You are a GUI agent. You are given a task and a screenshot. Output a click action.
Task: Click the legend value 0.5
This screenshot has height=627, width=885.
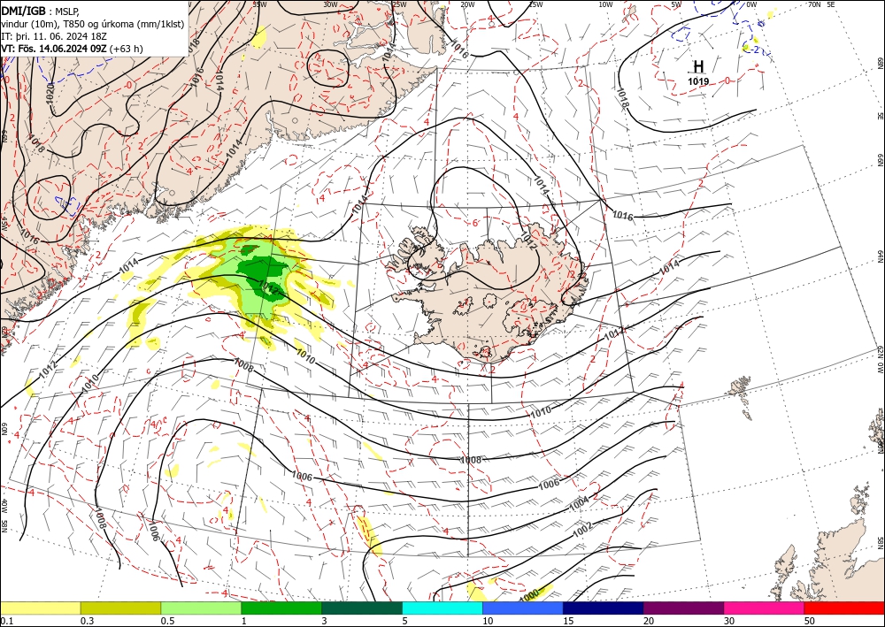167,621
